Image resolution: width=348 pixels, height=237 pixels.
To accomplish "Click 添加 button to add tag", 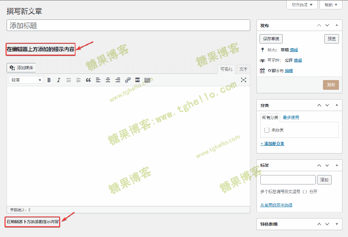I will point(324,180).
